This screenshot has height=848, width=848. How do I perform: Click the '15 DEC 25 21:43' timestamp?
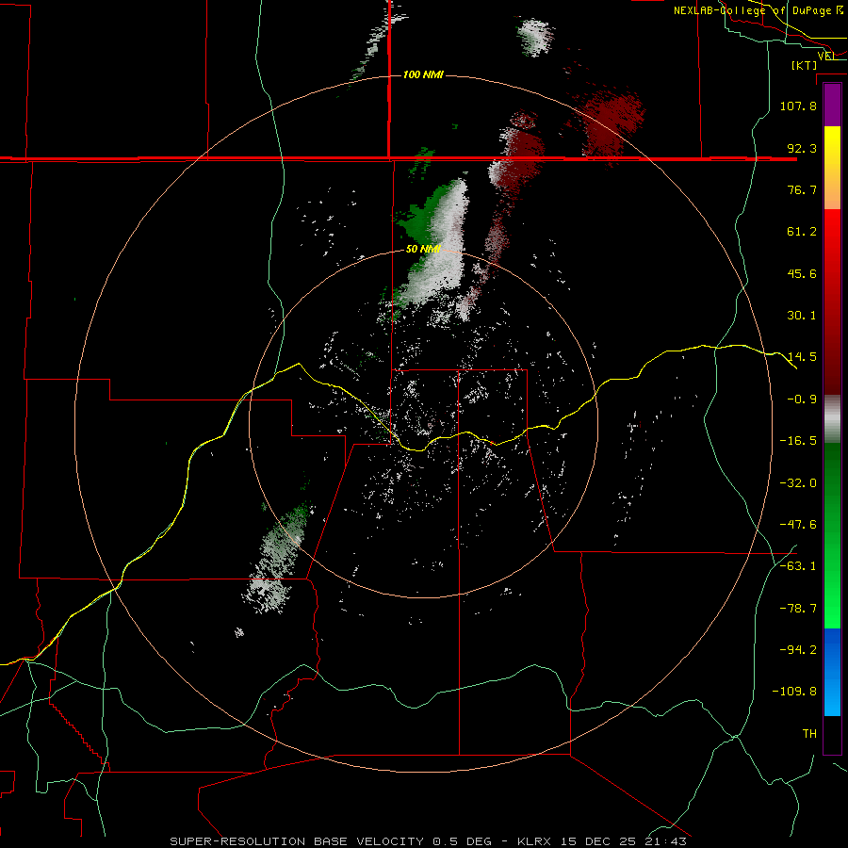624,841
